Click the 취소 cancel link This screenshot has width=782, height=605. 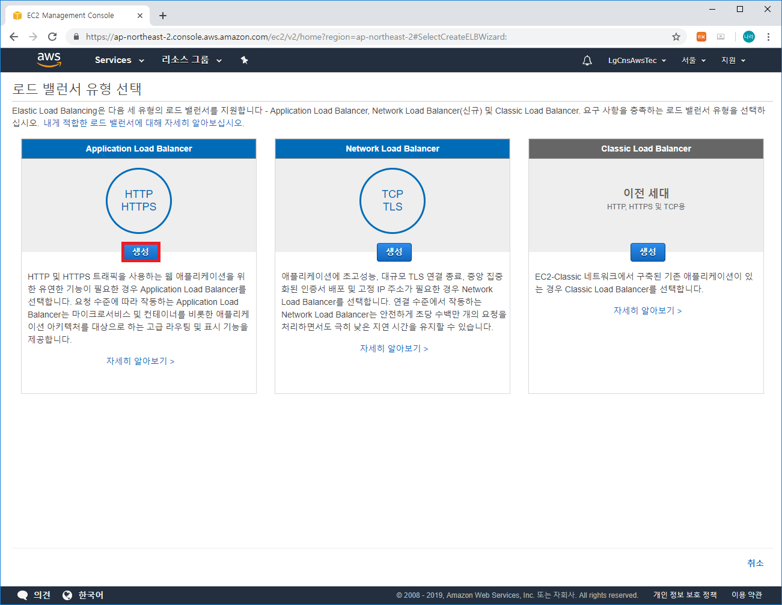(756, 563)
